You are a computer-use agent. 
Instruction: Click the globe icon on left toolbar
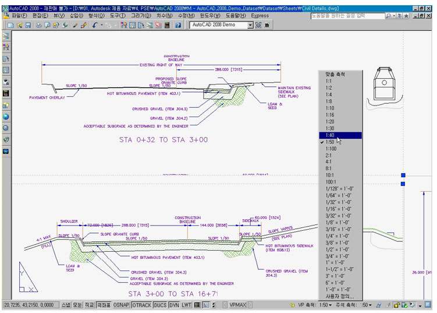pos(6,117)
